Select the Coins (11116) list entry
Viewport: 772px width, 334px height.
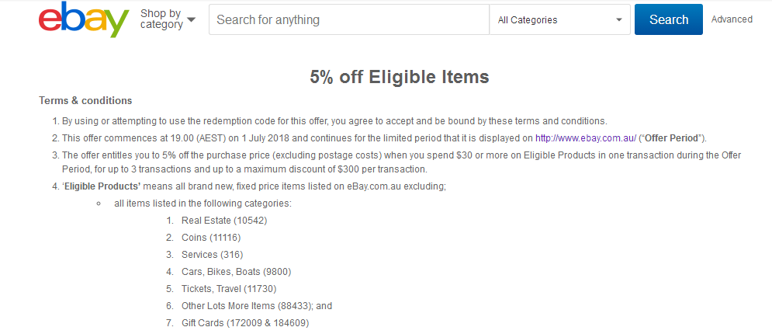pyautogui.click(x=211, y=238)
